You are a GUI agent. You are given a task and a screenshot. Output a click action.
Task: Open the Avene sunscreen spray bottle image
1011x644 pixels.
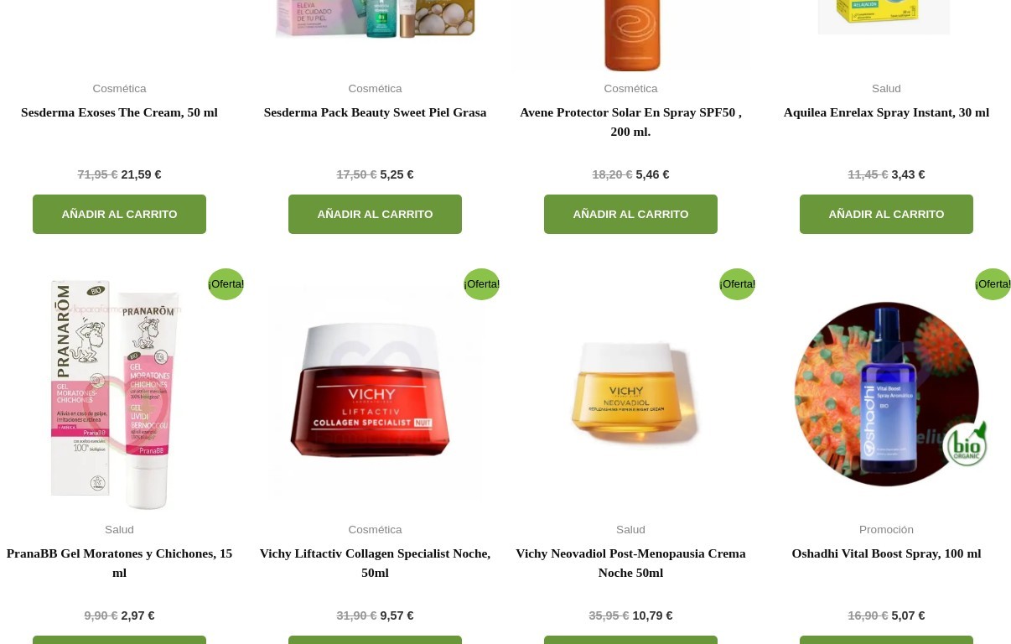tap(631, 35)
